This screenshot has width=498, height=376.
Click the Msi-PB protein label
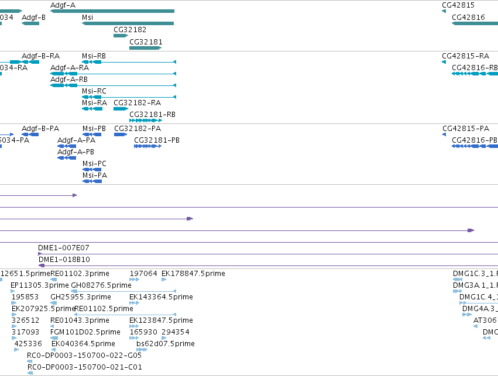pos(94,129)
